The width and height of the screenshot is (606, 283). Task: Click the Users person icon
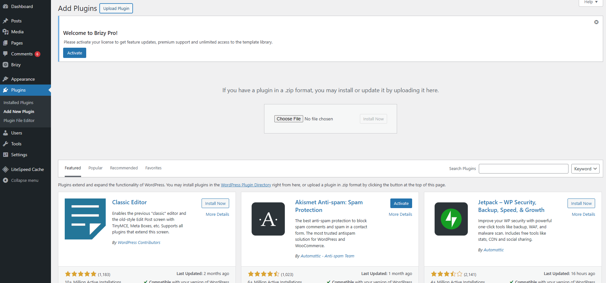[5, 133]
